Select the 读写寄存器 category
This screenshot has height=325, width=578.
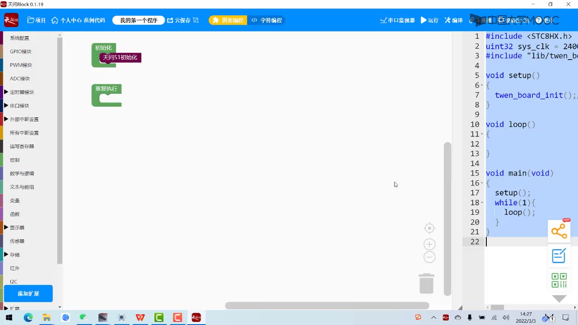(22, 146)
